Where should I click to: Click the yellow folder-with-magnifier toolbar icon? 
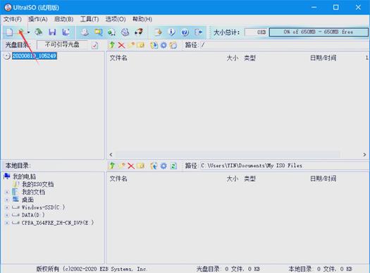click(x=99, y=32)
